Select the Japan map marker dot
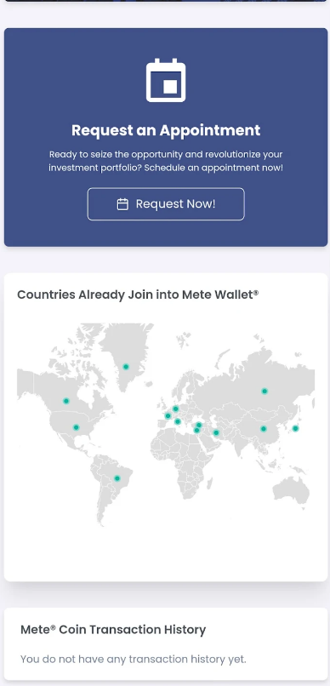The image size is (330, 686). [295, 428]
